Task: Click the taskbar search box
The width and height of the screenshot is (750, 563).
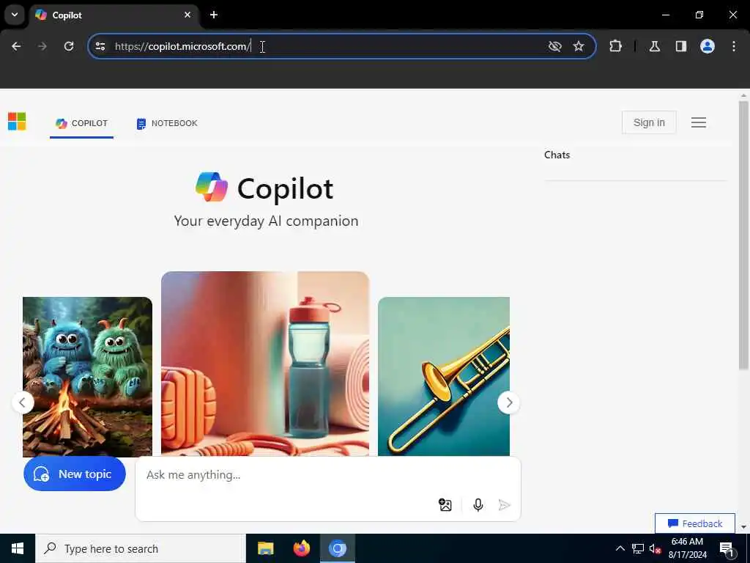Action: click(140, 548)
